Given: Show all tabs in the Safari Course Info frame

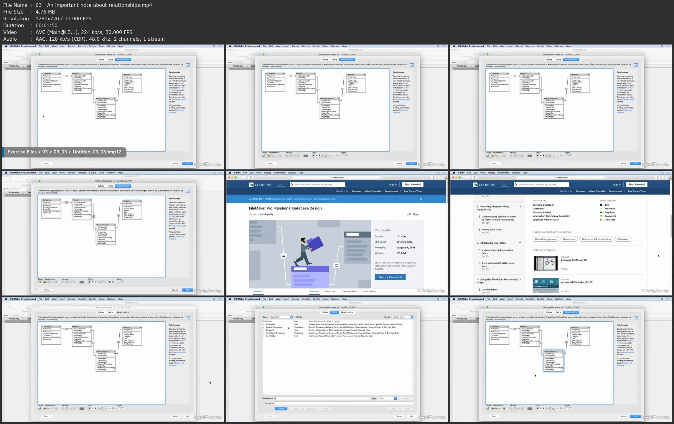Looking at the screenshot, I should 441,177.
